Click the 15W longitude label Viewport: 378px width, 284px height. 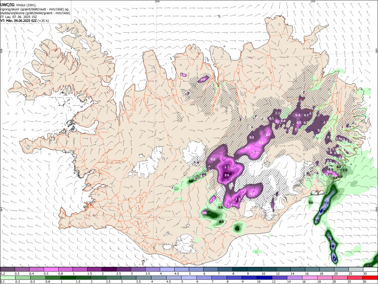313,1
